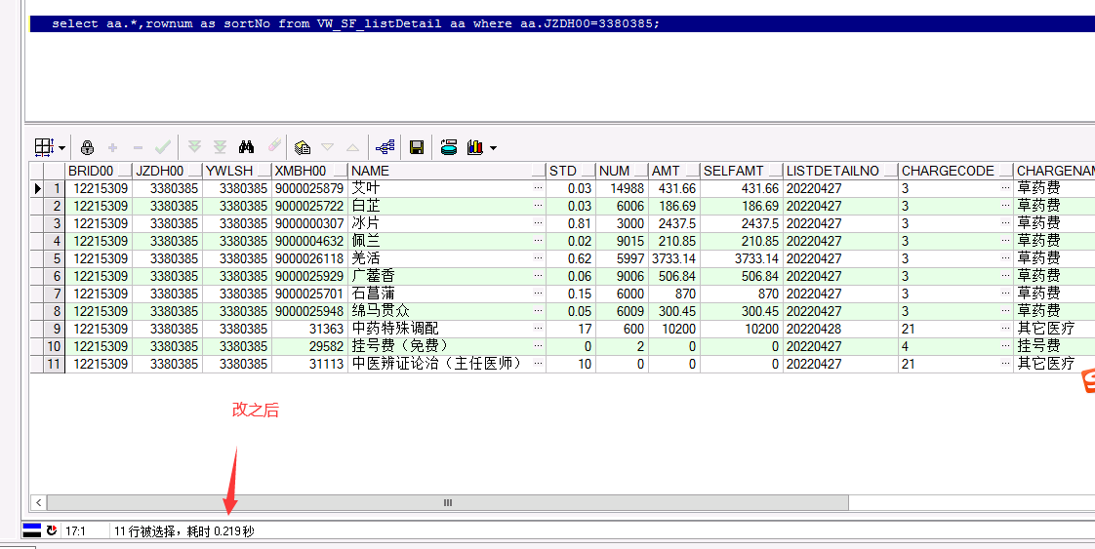Image resolution: width=1095 pixels, height=549 pixels.
Task: Expand the chart dropdown arrow
Action: [494, 148]
